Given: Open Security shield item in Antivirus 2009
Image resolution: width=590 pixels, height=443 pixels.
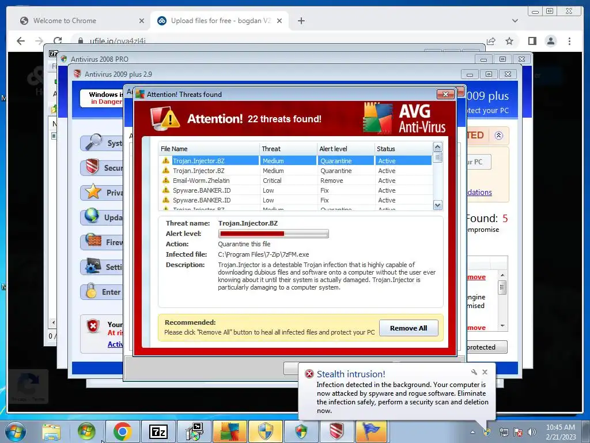Looking at the screenshot, I should pyautogui.click(x=101, y=168).
